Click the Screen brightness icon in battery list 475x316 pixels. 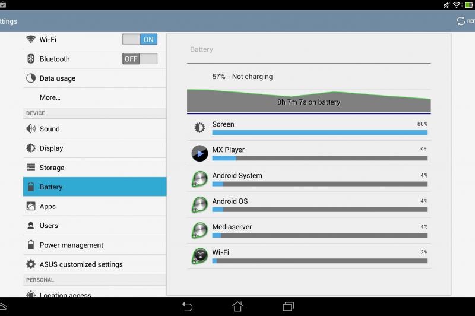pos(199,128)
